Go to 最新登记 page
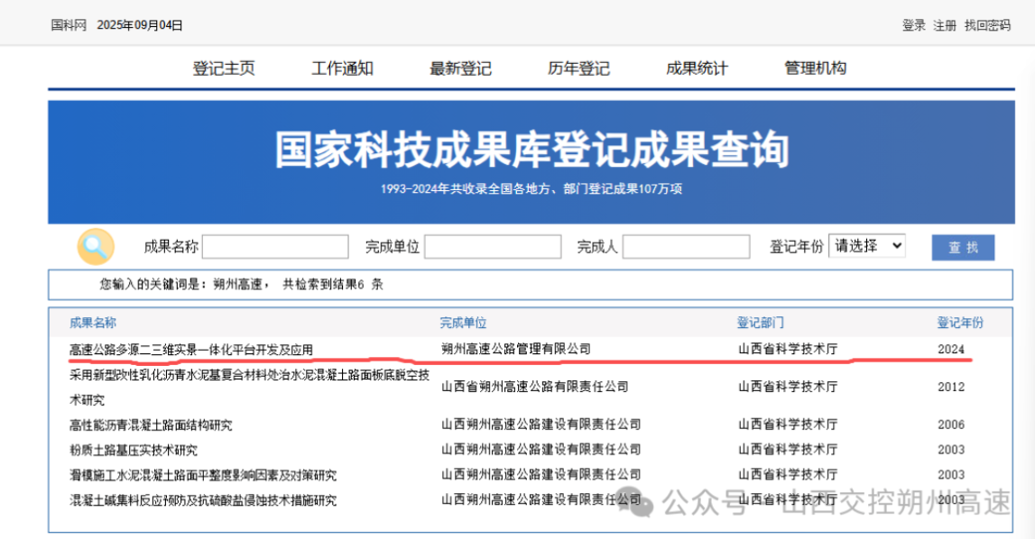 tap(460, 68)
